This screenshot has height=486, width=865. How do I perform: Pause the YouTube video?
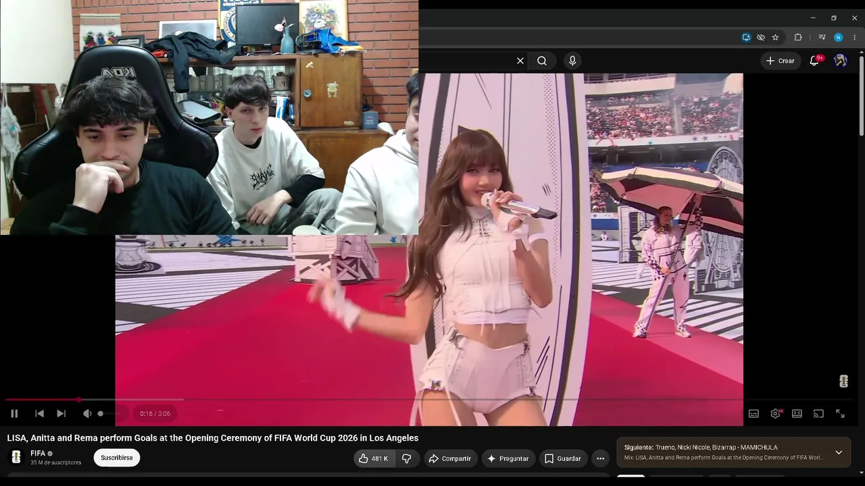coord(14,414)
